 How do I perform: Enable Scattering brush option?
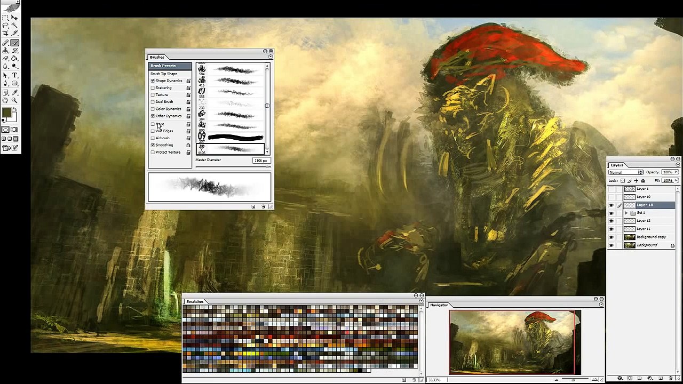click(x=153, y=87)
